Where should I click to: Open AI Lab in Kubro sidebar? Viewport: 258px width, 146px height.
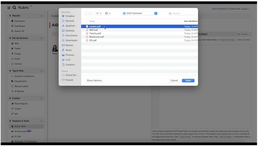tap(16, 136)
